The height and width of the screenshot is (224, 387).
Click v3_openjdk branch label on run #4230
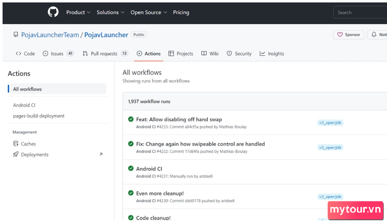[330, 197]
